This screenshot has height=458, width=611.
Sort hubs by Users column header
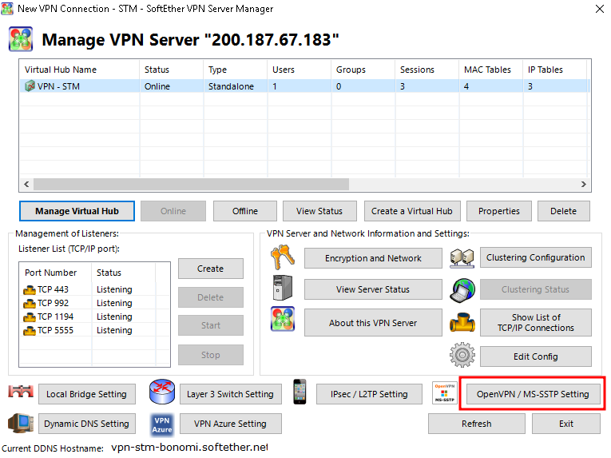299,70
